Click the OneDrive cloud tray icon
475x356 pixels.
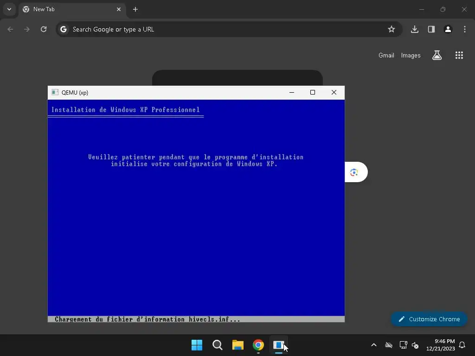point(389,345)
